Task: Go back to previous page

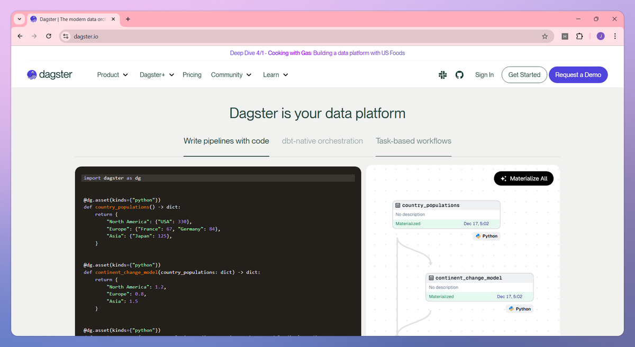Action: (x=20, y=36)
